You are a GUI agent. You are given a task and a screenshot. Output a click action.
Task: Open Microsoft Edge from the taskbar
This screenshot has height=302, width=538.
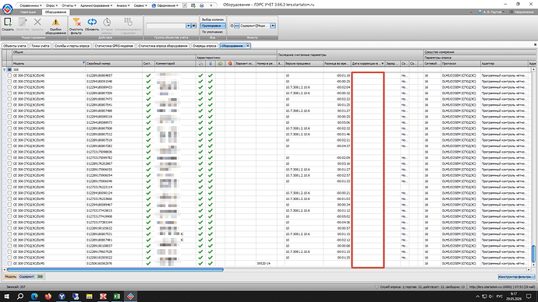point(34,297)
